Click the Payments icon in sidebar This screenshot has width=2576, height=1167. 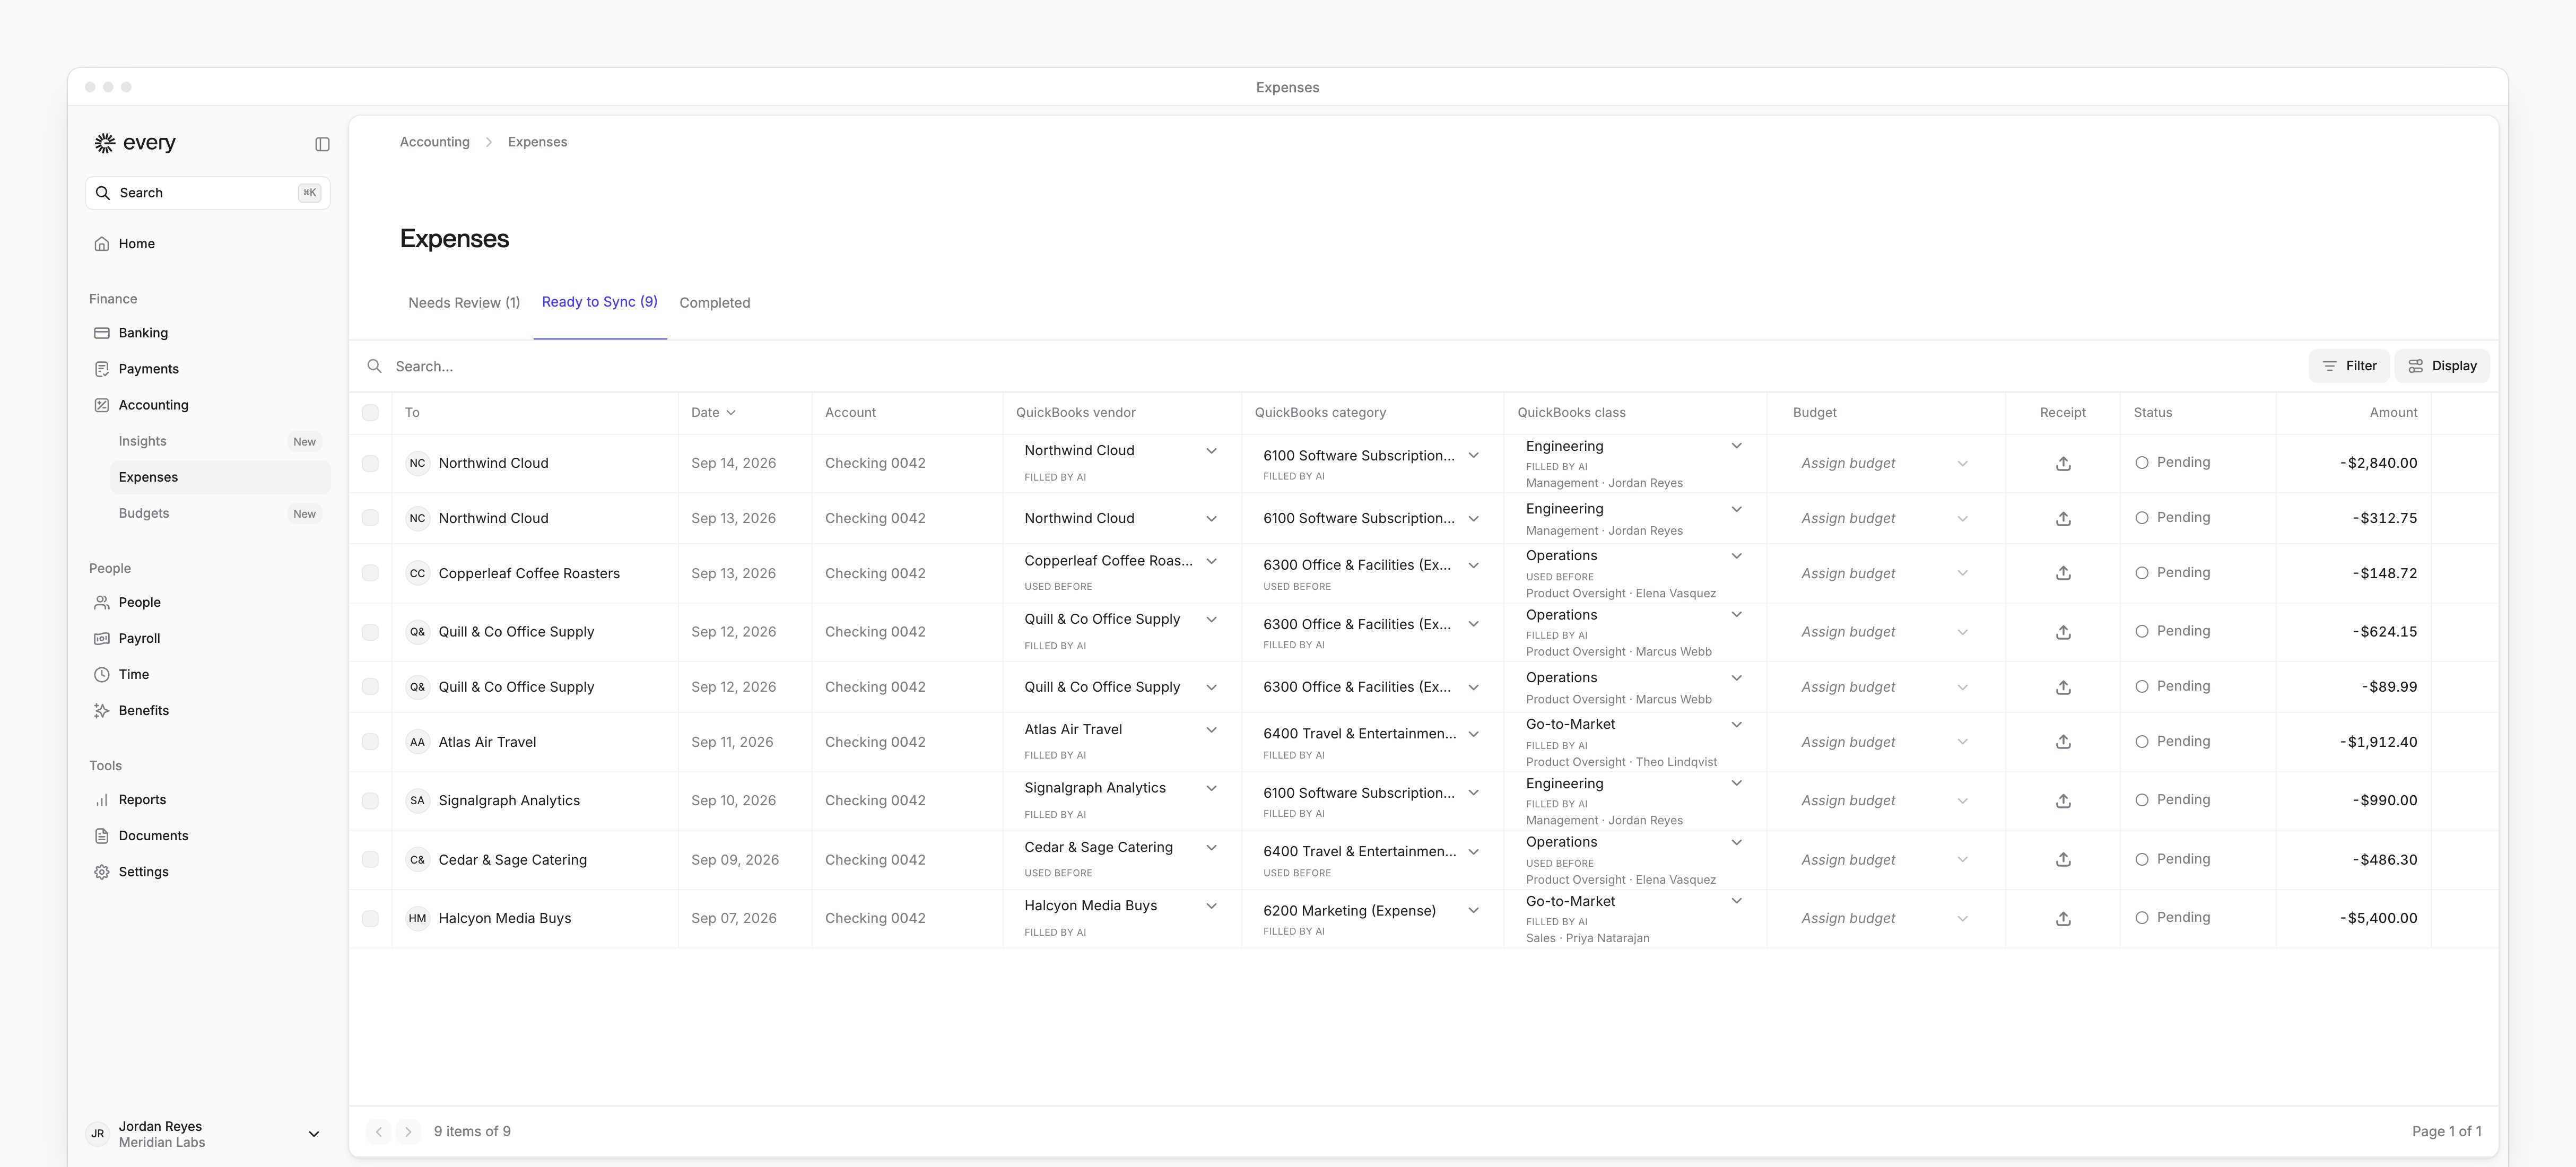pos(102,369)
